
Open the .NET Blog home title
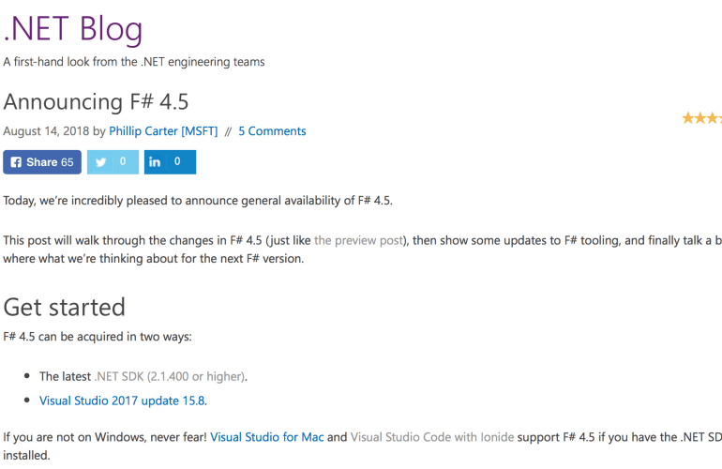tap(73, 29)
